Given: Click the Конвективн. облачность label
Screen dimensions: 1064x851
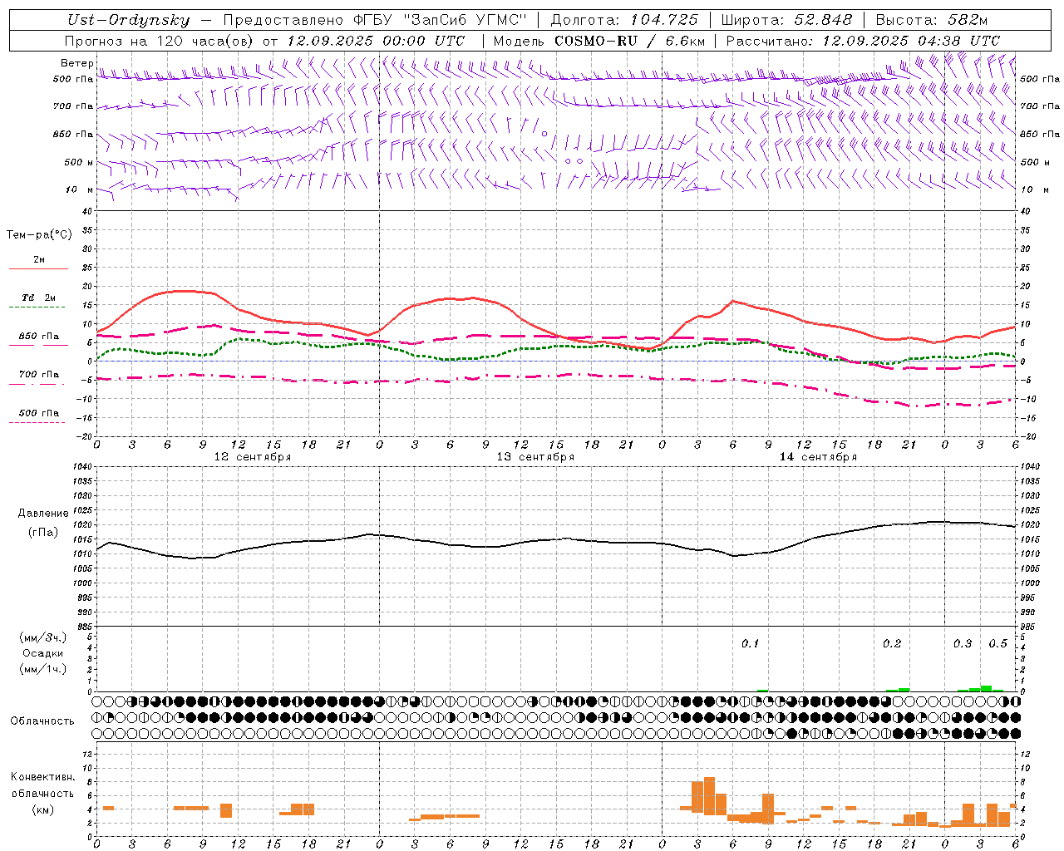Looking at the screenshot, I should point(43,785).
